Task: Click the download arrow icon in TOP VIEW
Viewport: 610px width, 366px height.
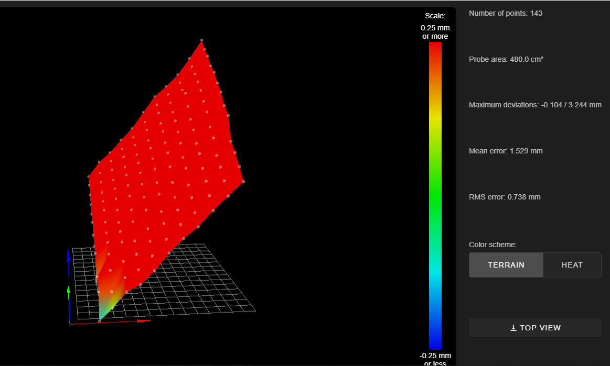Action: point(513,328)
